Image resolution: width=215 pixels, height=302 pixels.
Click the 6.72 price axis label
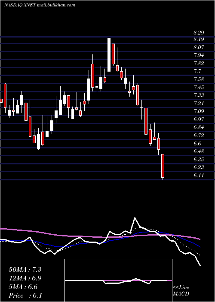199,135
